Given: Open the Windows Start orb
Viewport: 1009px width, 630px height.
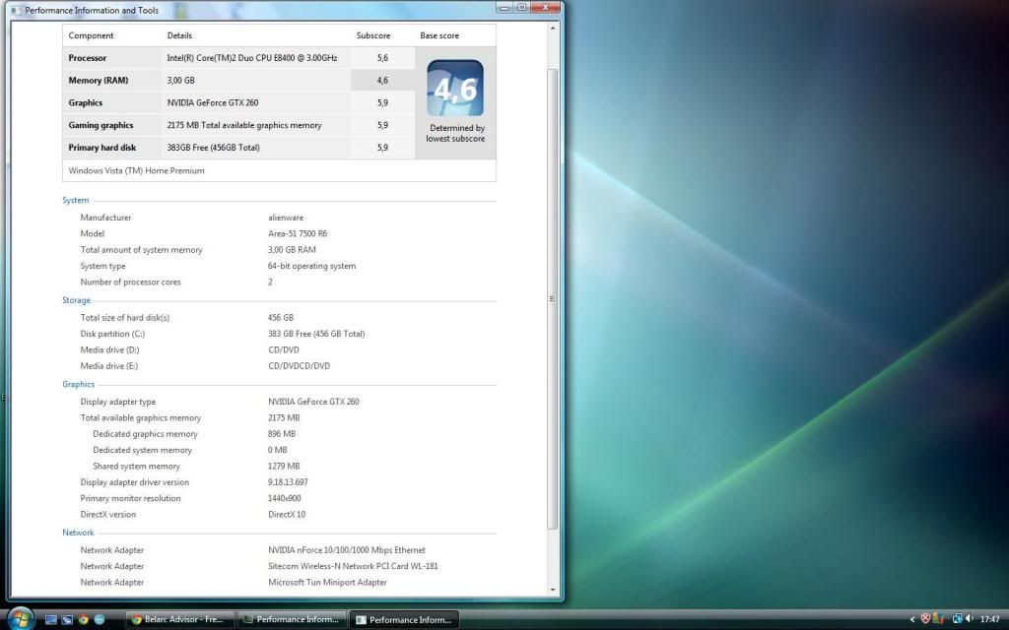Looking at the screenshot, I should tap(20, 618).
